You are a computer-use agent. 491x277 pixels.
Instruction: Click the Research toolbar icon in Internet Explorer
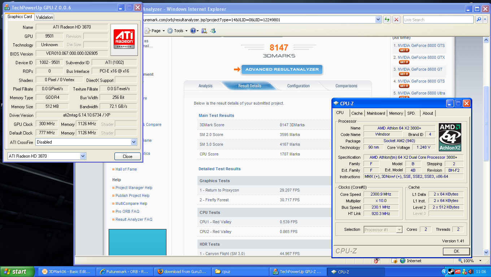(x=204, y=31)
